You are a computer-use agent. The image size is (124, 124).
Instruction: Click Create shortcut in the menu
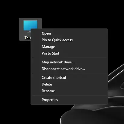pyautogui.click(x=69, y=78)
